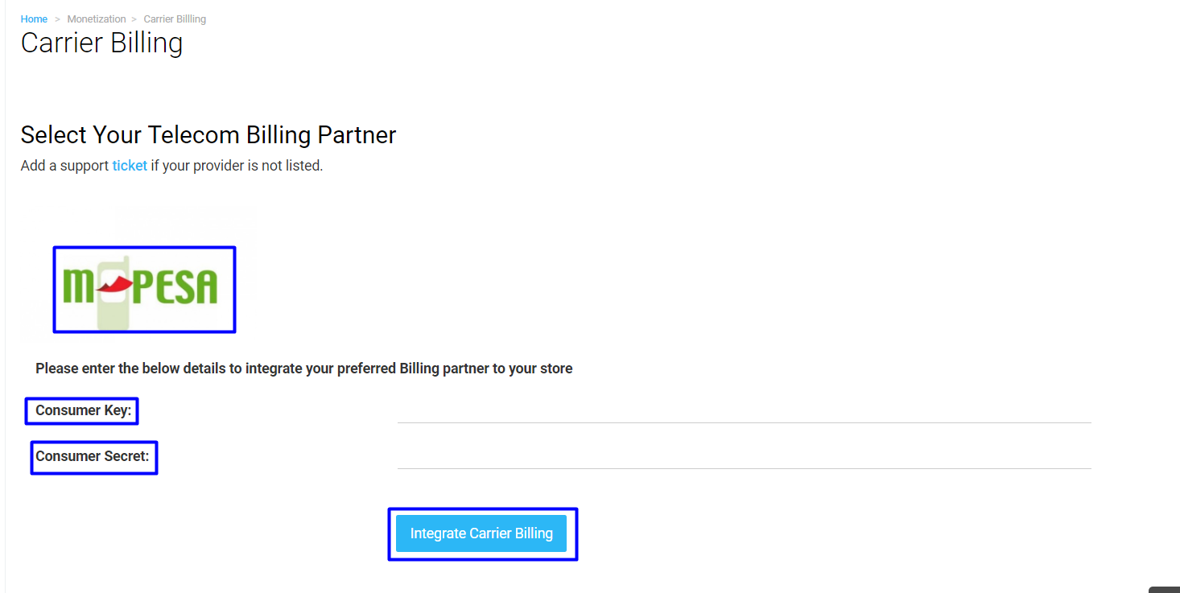Viewport: 1180px width, 593px height.
Task: Select the M-PESA billing partner logo
Action: click(144, 290)
